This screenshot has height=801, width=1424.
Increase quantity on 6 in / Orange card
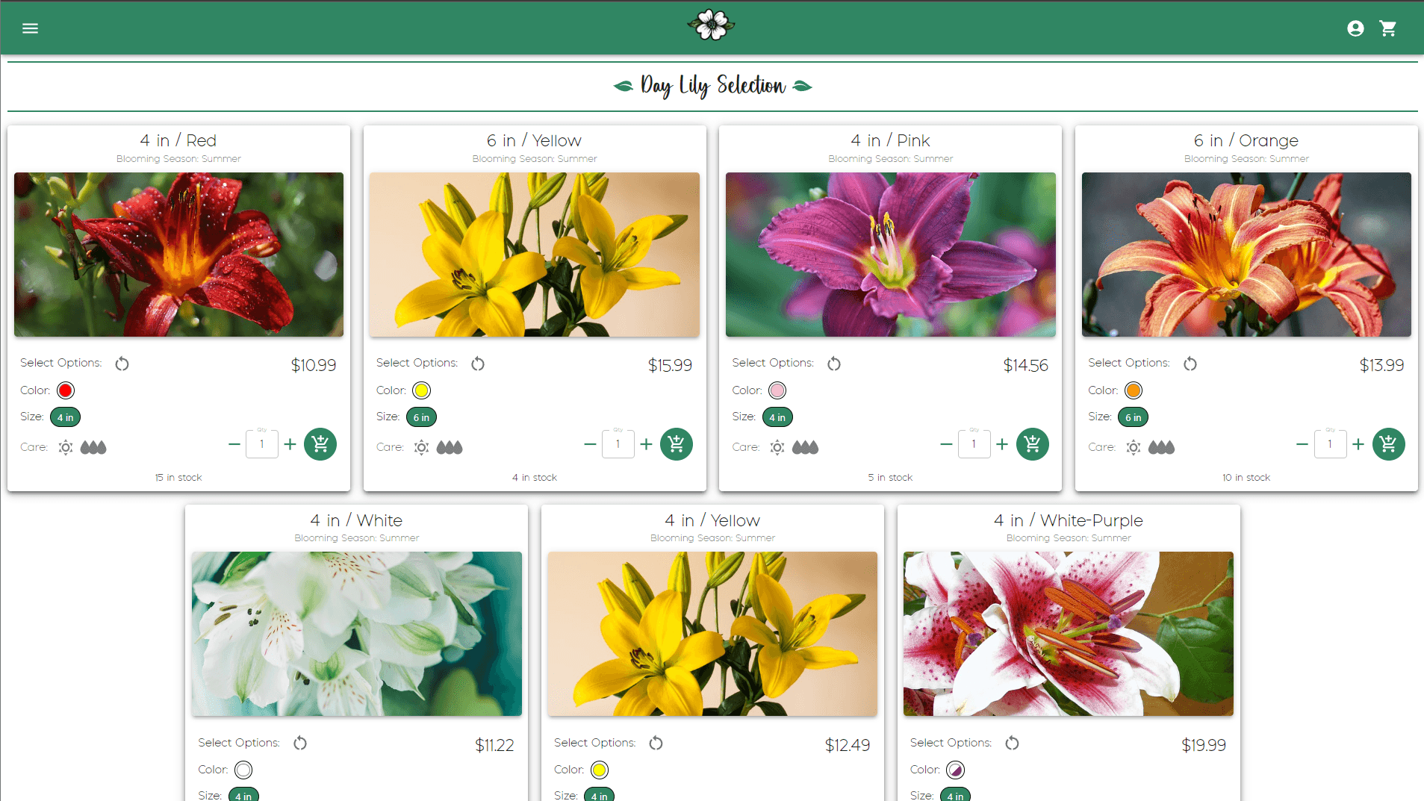1358,444
